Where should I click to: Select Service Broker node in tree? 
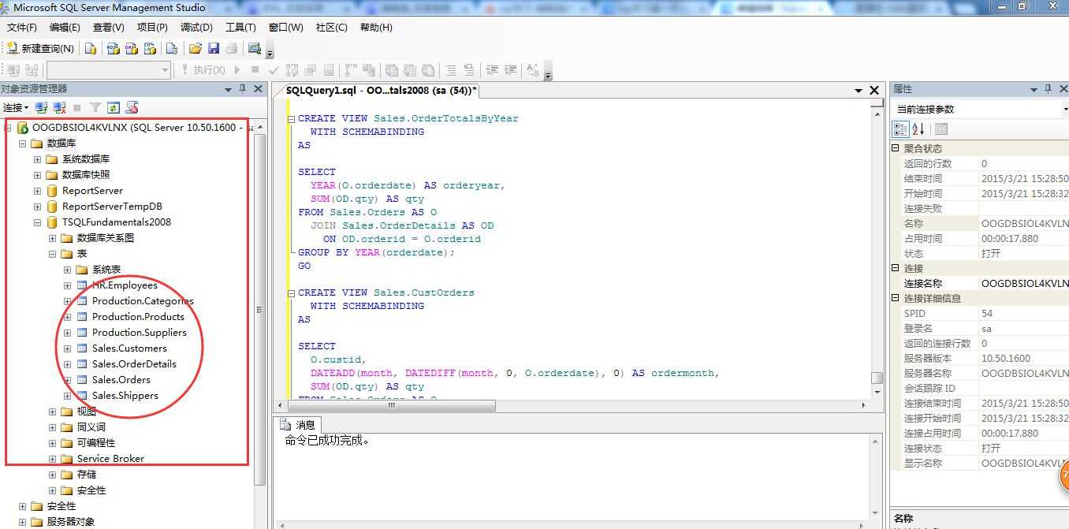[x=110, y=459]
